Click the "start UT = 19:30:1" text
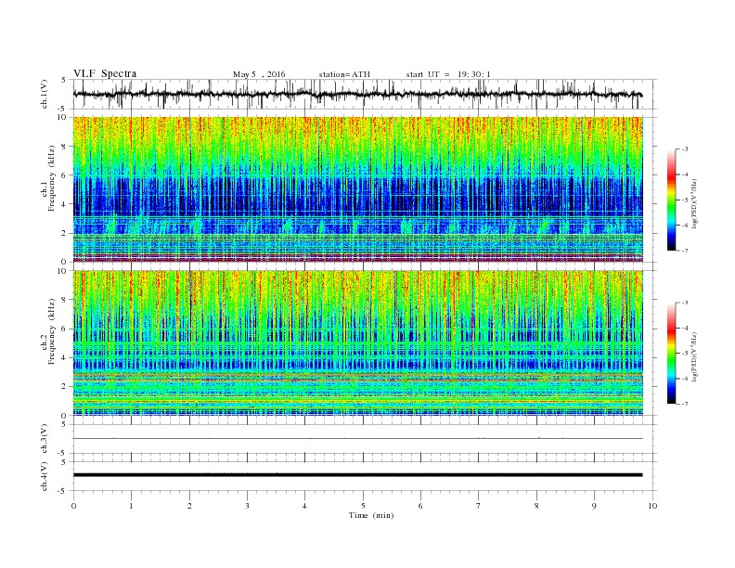Screen dimensions: 735x568 click(x=448, y=74)
